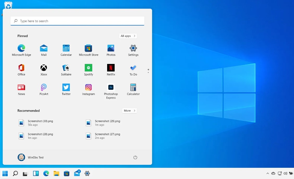
Task: Launch Instagram
Action: tap(89, 90)
